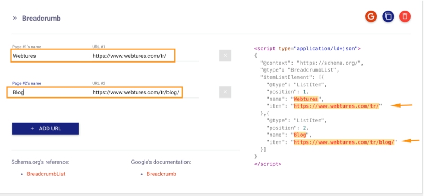Click the highlighted /tr/blog/ item URL in code
This screenshot has width=424, height=196.
tap(344, 142)
